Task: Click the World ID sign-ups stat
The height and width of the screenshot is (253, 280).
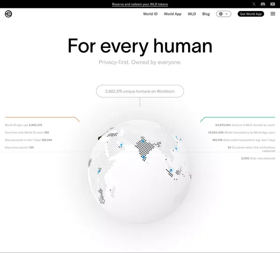Action: click(24, 125)
